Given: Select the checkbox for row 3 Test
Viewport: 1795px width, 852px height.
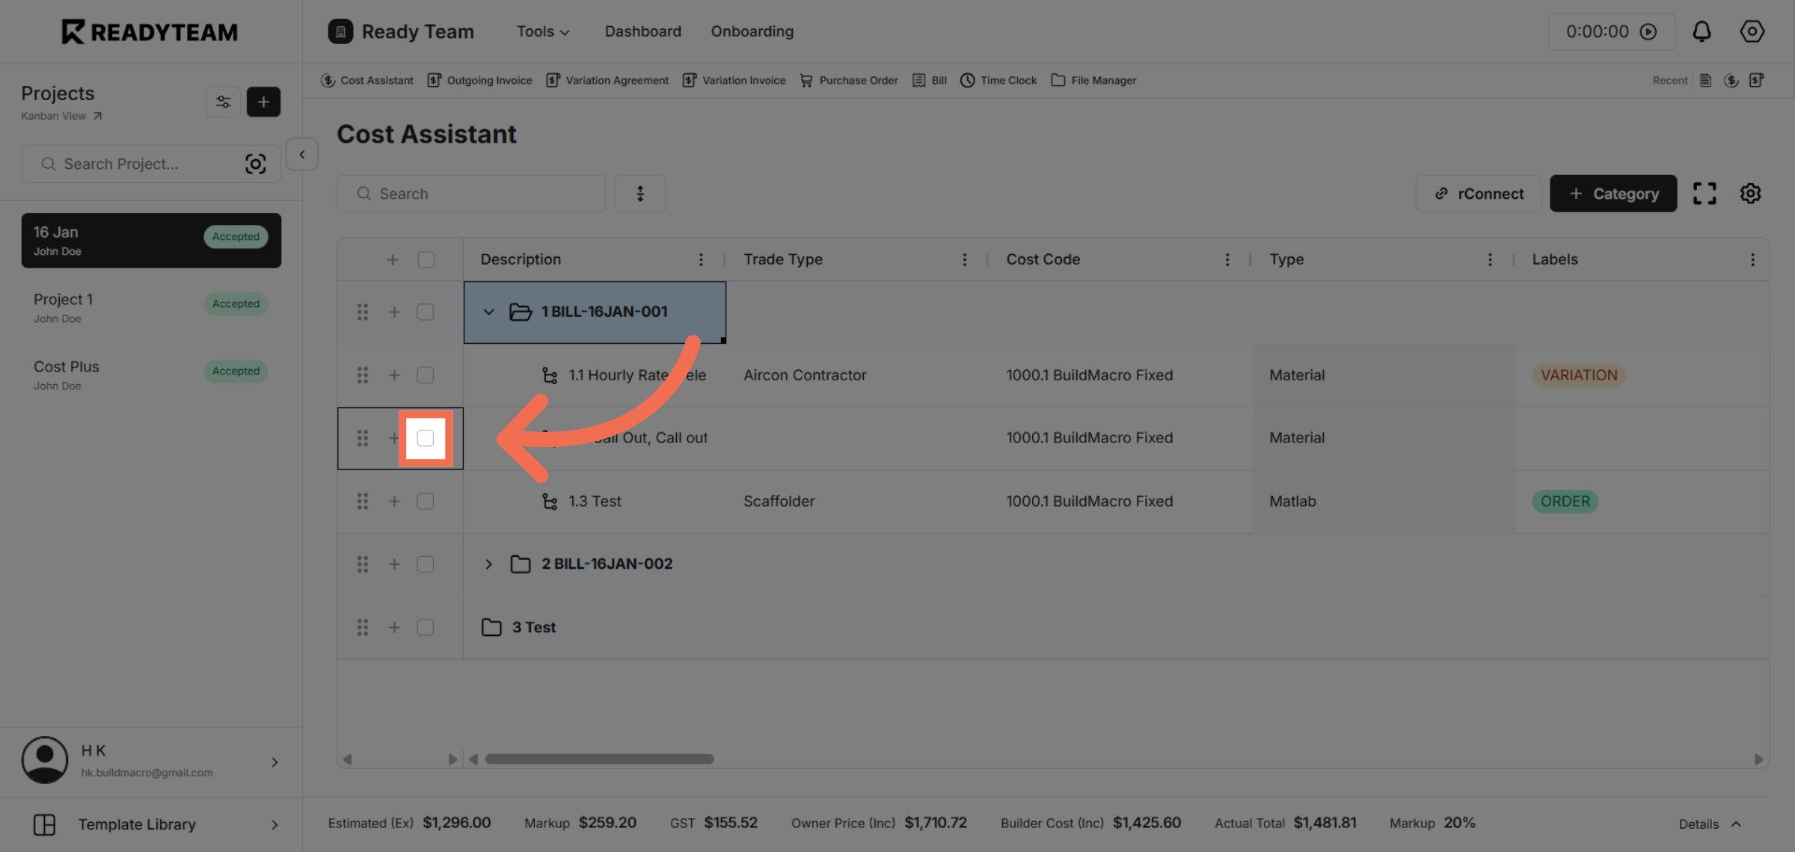Looking at the screenshot, I should click(x=425, y=627).
